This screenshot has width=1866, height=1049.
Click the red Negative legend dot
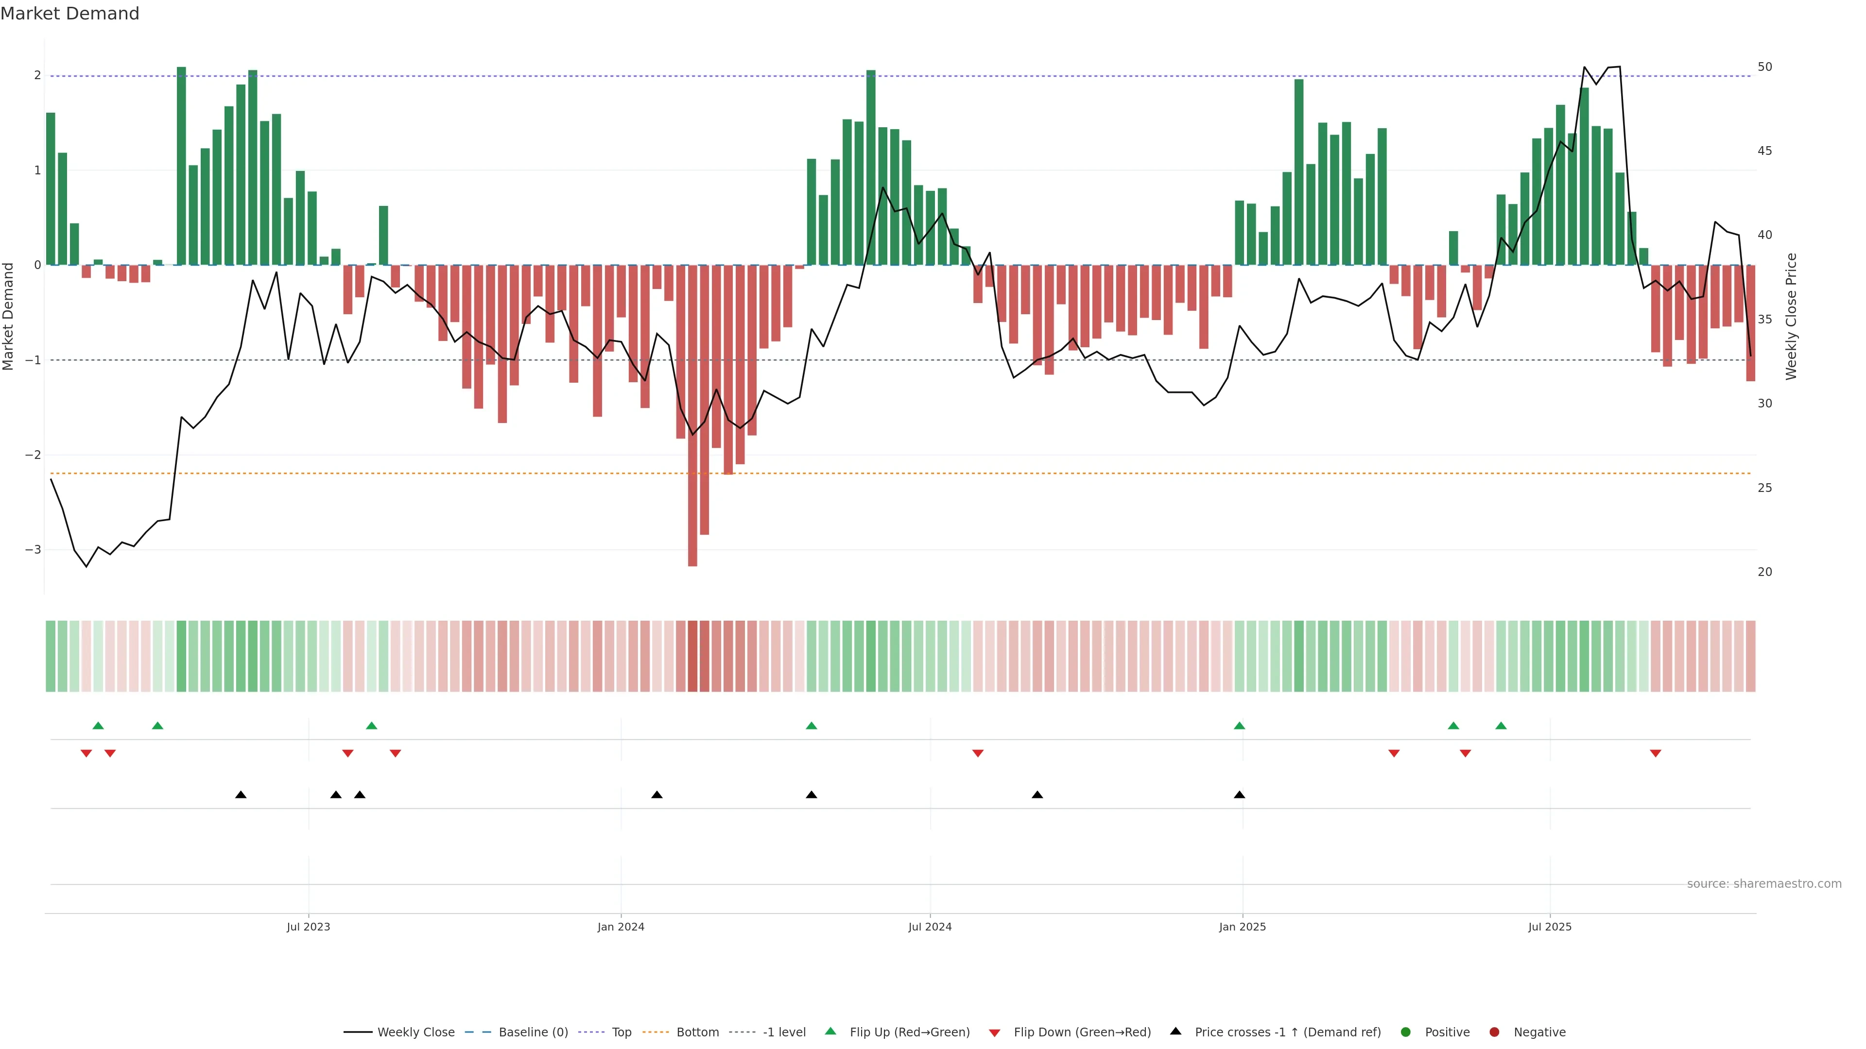[1494, 1032]
